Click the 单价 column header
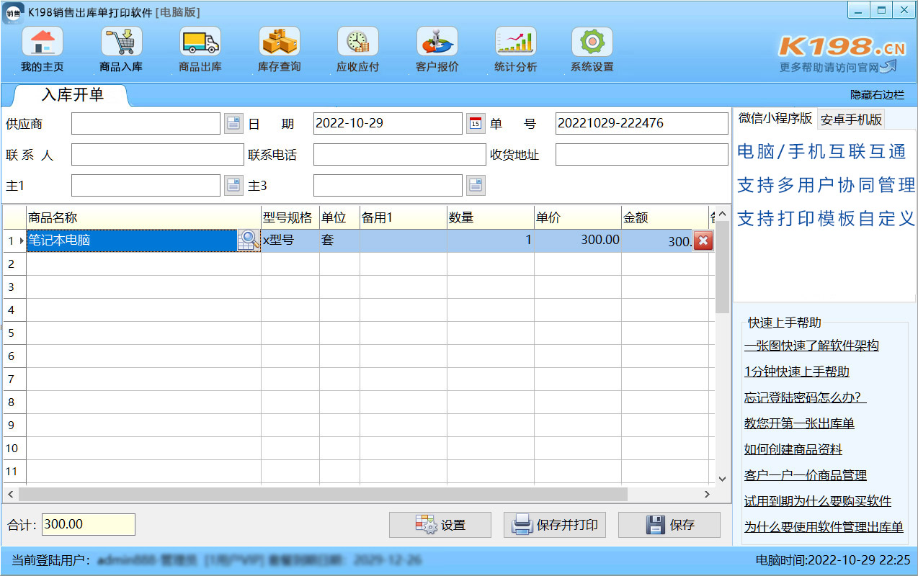Screen dimensions: 918x576 (578, 218)
